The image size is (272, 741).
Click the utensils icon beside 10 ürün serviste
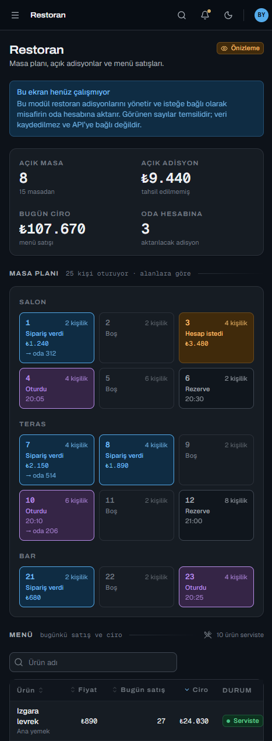[x=209, y=635]
